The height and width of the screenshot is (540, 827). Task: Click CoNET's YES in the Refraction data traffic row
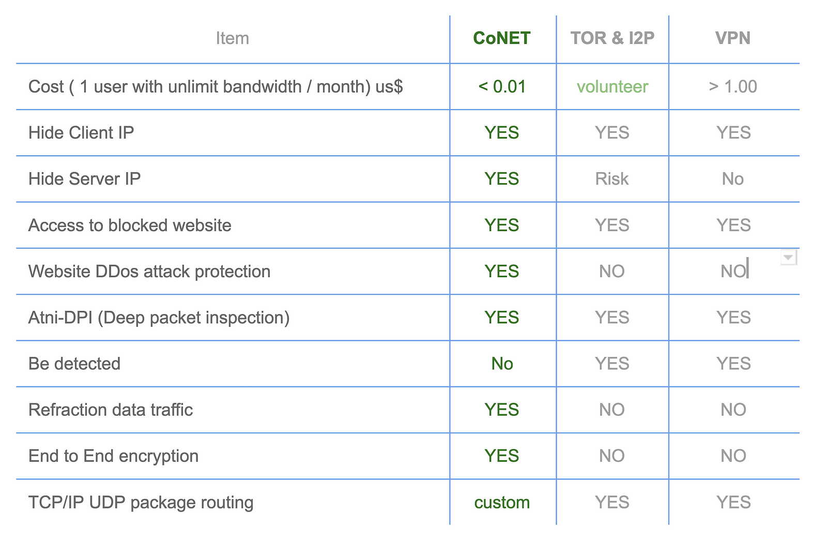click(502, 410)
